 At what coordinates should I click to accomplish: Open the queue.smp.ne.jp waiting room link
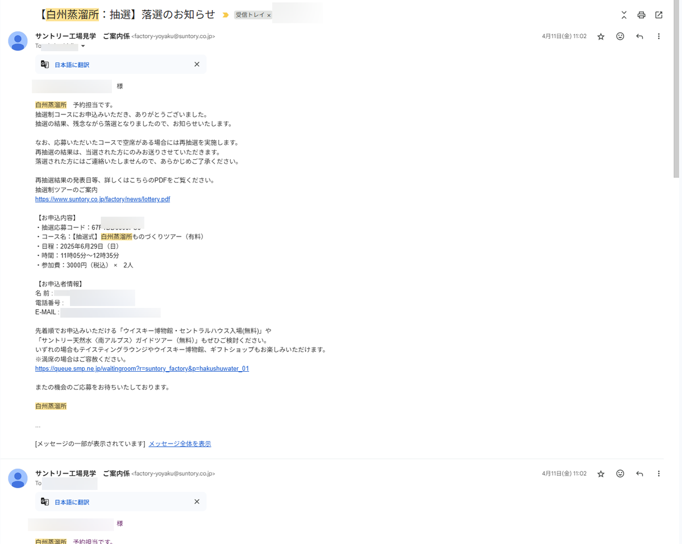(x=142, y=369)
